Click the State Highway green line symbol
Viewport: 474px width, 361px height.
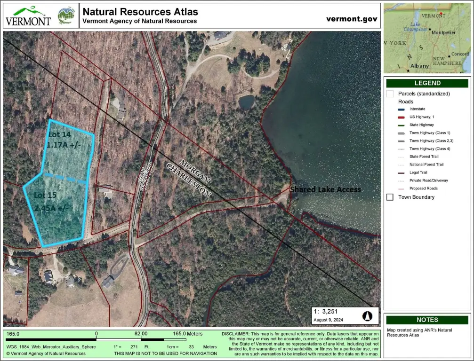[x=401, y=125]
